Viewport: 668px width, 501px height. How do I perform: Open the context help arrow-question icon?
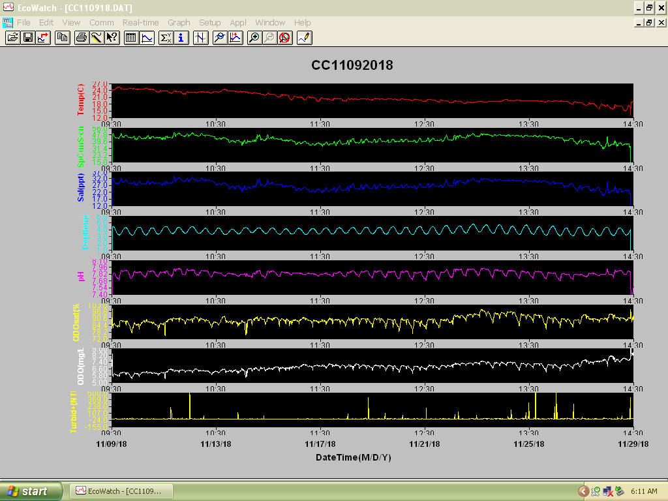112,38
